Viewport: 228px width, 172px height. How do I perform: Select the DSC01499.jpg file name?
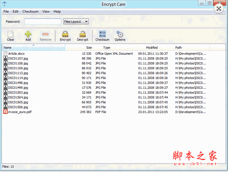[18, 88]
